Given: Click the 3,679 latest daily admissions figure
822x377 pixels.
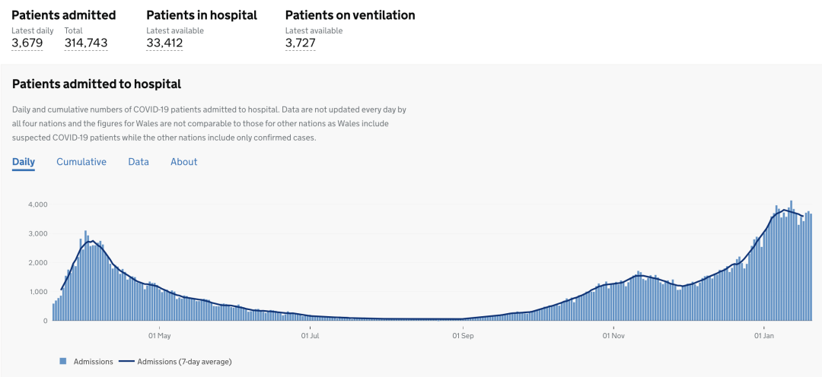Looking at the screenshot, I should [x=27, y=43].
